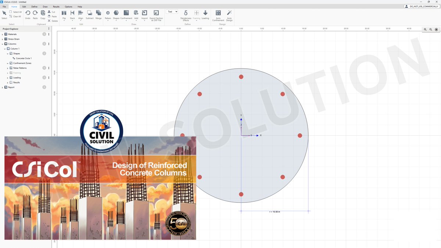Open the File menu
The width and height of the screenshot is (441, 248).
4,7
